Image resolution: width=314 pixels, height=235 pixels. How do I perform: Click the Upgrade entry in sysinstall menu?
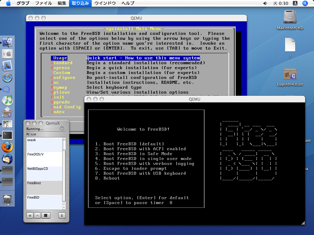coord(60,102)
